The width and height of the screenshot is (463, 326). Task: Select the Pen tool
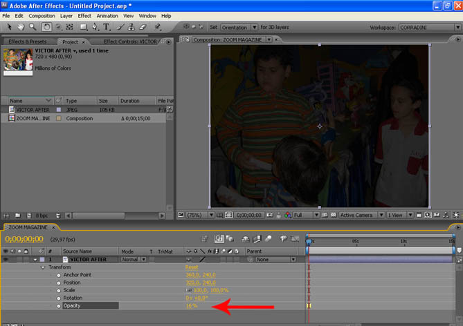click(x=95, y=27)
